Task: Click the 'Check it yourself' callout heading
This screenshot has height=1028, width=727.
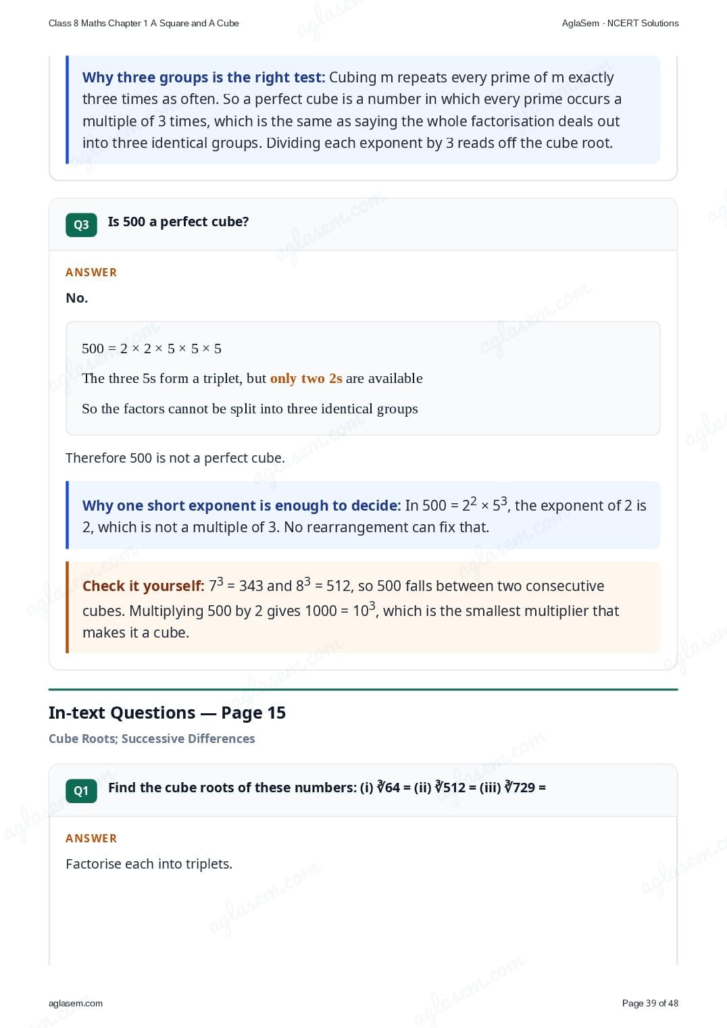Action: [x=143, y=586]
